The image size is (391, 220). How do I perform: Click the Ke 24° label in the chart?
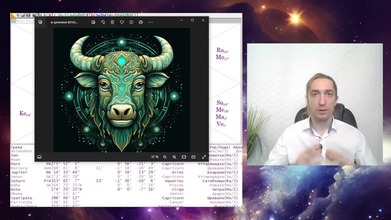click(x=25, y=114)
